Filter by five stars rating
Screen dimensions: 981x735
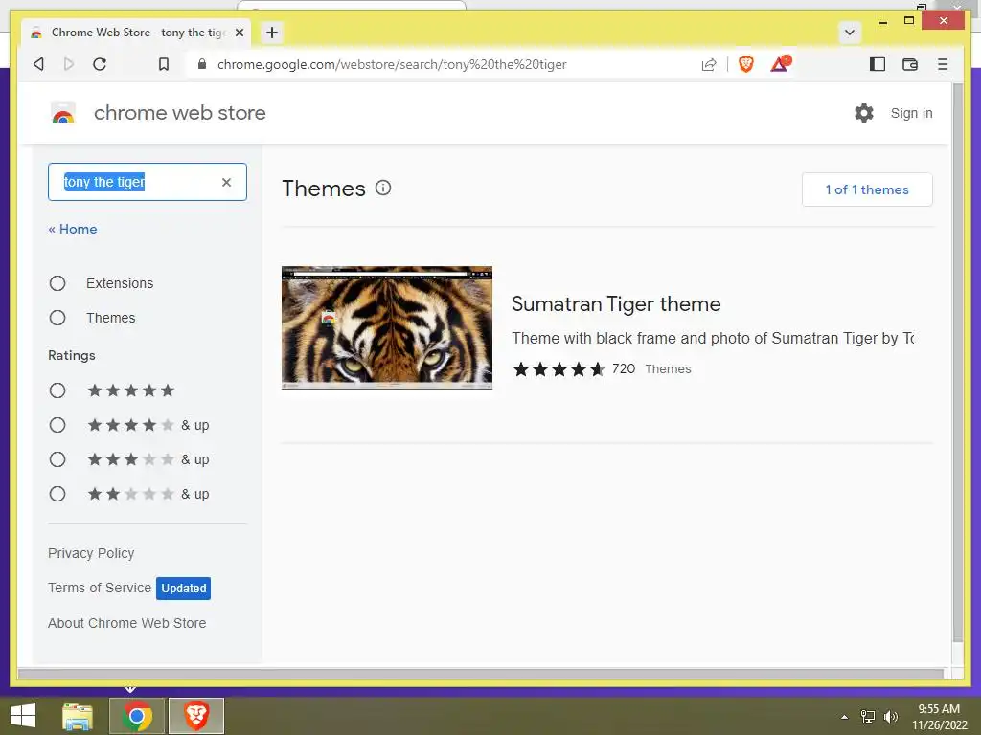click(x=57, y=390)
